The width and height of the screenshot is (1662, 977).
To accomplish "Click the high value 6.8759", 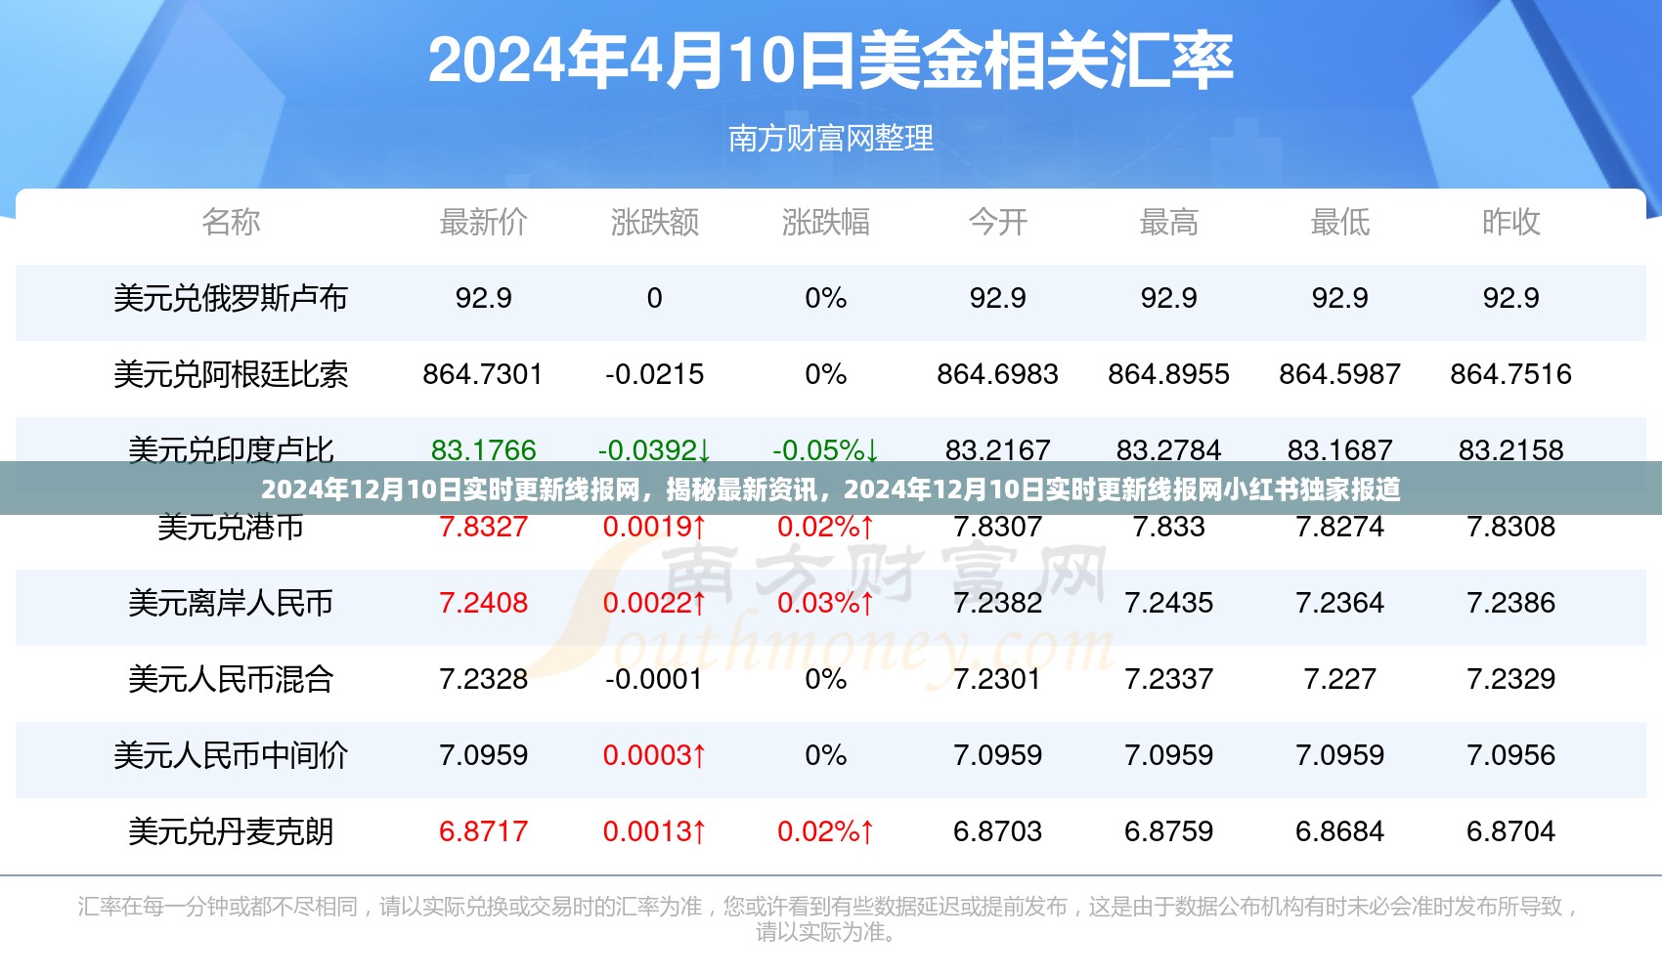I will [x=1168, y=831].
